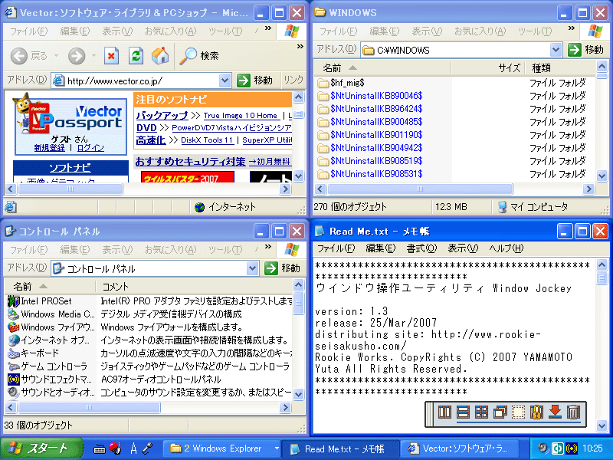Go forward in Internet Explorer
The height and width of the screenshot is (460, 613).
coord(76,56)
